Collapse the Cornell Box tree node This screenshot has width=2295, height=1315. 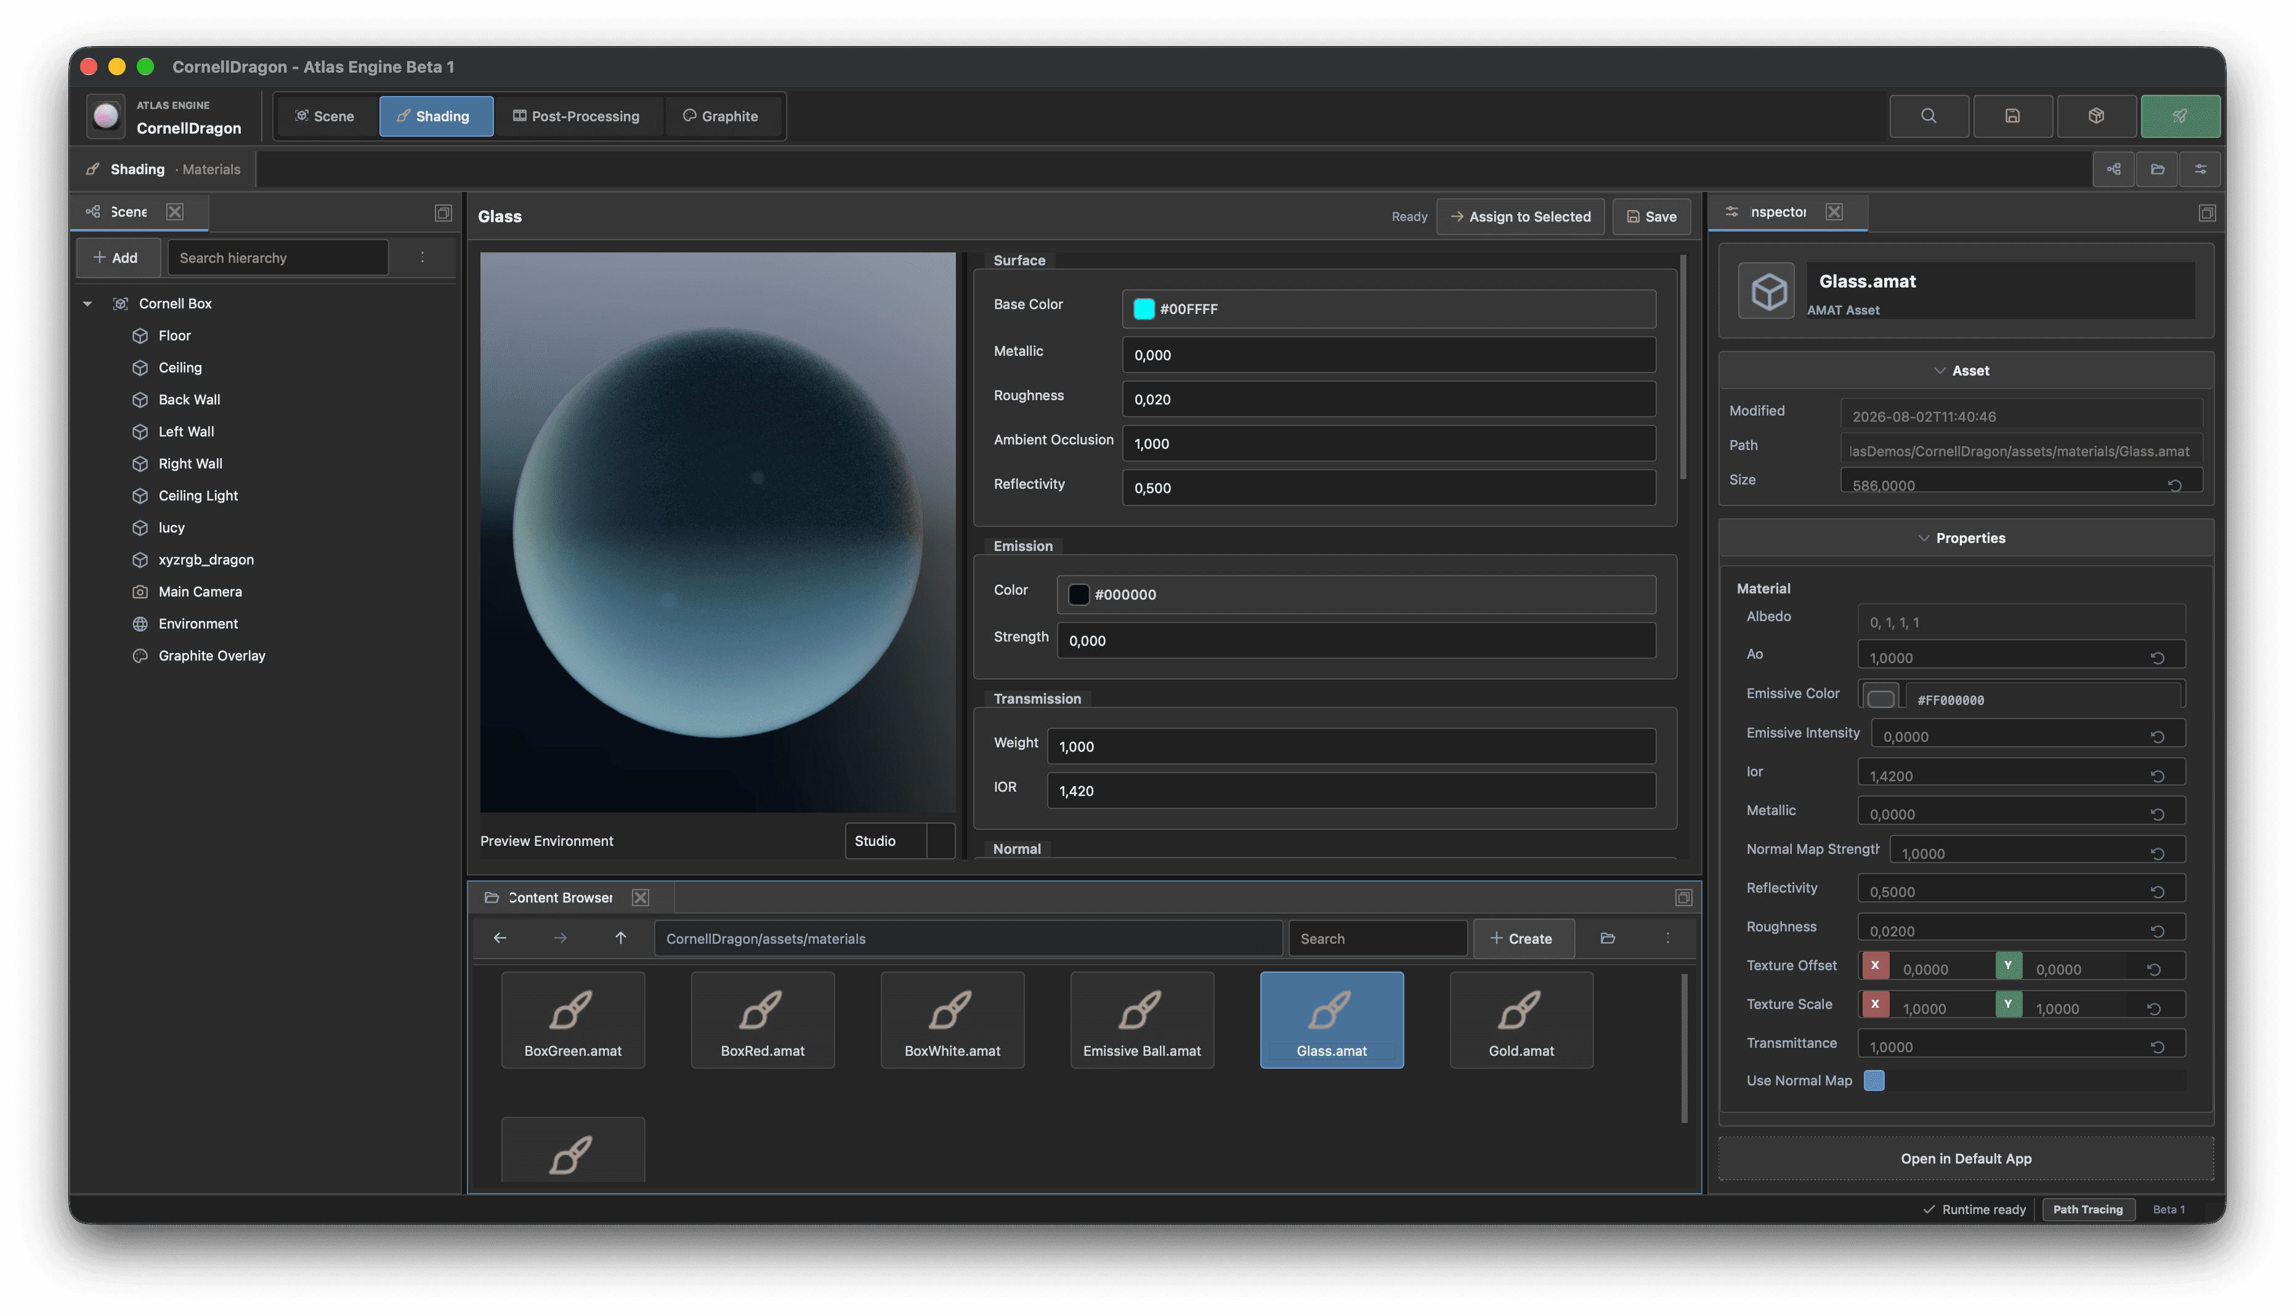[87, 304]
